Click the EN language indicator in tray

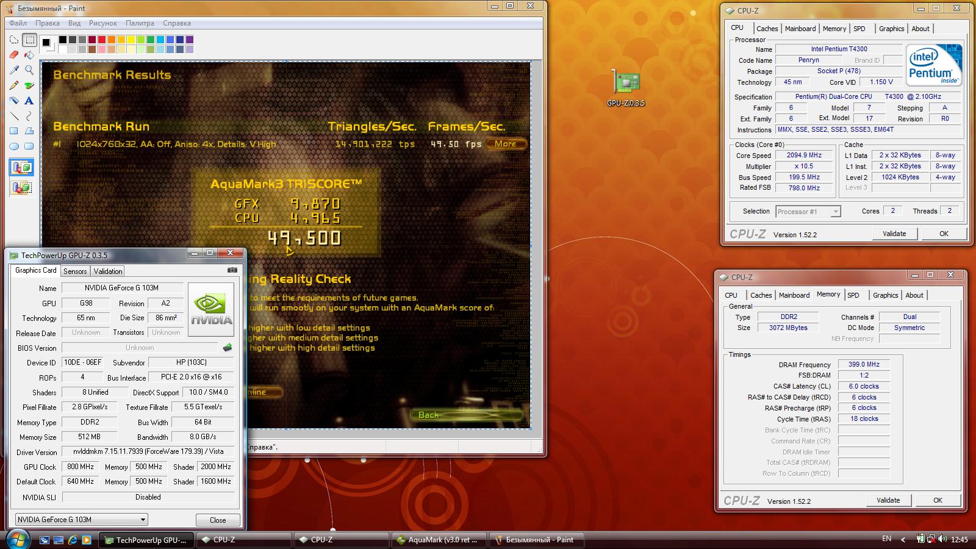click(886, 539)
